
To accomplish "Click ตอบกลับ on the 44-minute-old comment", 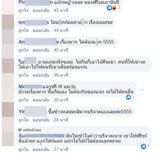I will coord(41,30).
